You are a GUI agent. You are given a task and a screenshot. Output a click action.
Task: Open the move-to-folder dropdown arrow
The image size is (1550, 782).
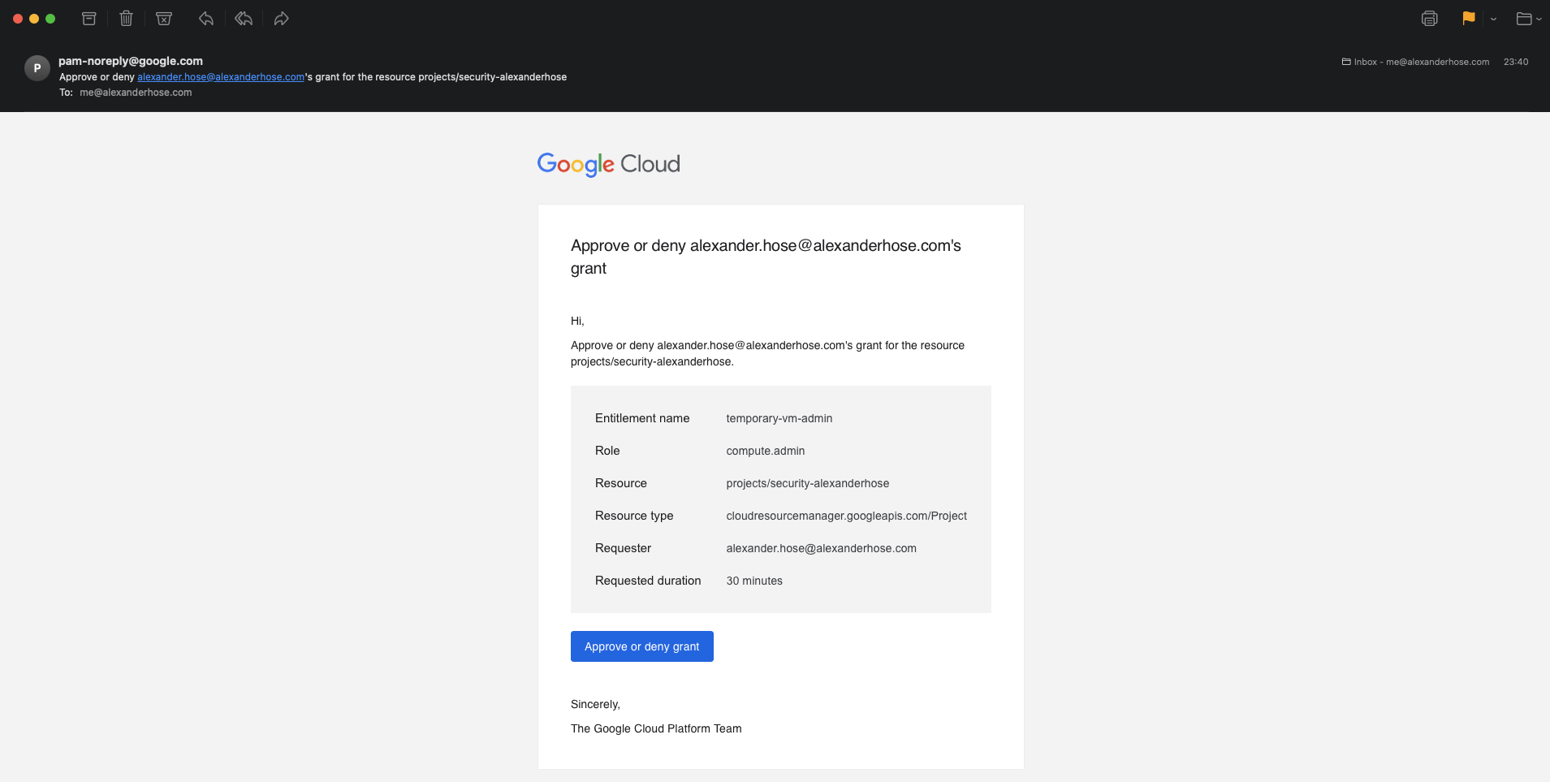pos(1539,19)
